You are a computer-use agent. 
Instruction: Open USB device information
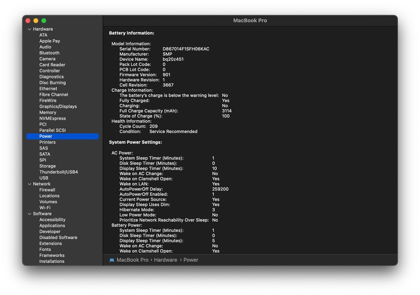tap(44, 178)
